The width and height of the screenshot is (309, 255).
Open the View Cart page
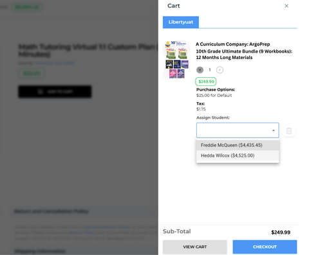click(x=195, y=247)
